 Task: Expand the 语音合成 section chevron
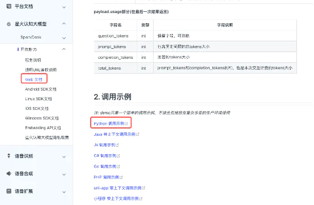(64, 174)
